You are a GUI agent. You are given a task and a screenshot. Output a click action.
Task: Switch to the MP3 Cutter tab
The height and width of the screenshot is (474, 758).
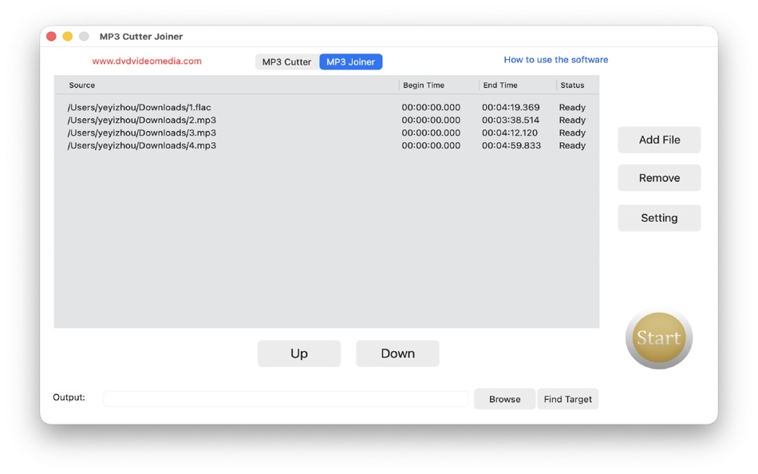(286, 61)
